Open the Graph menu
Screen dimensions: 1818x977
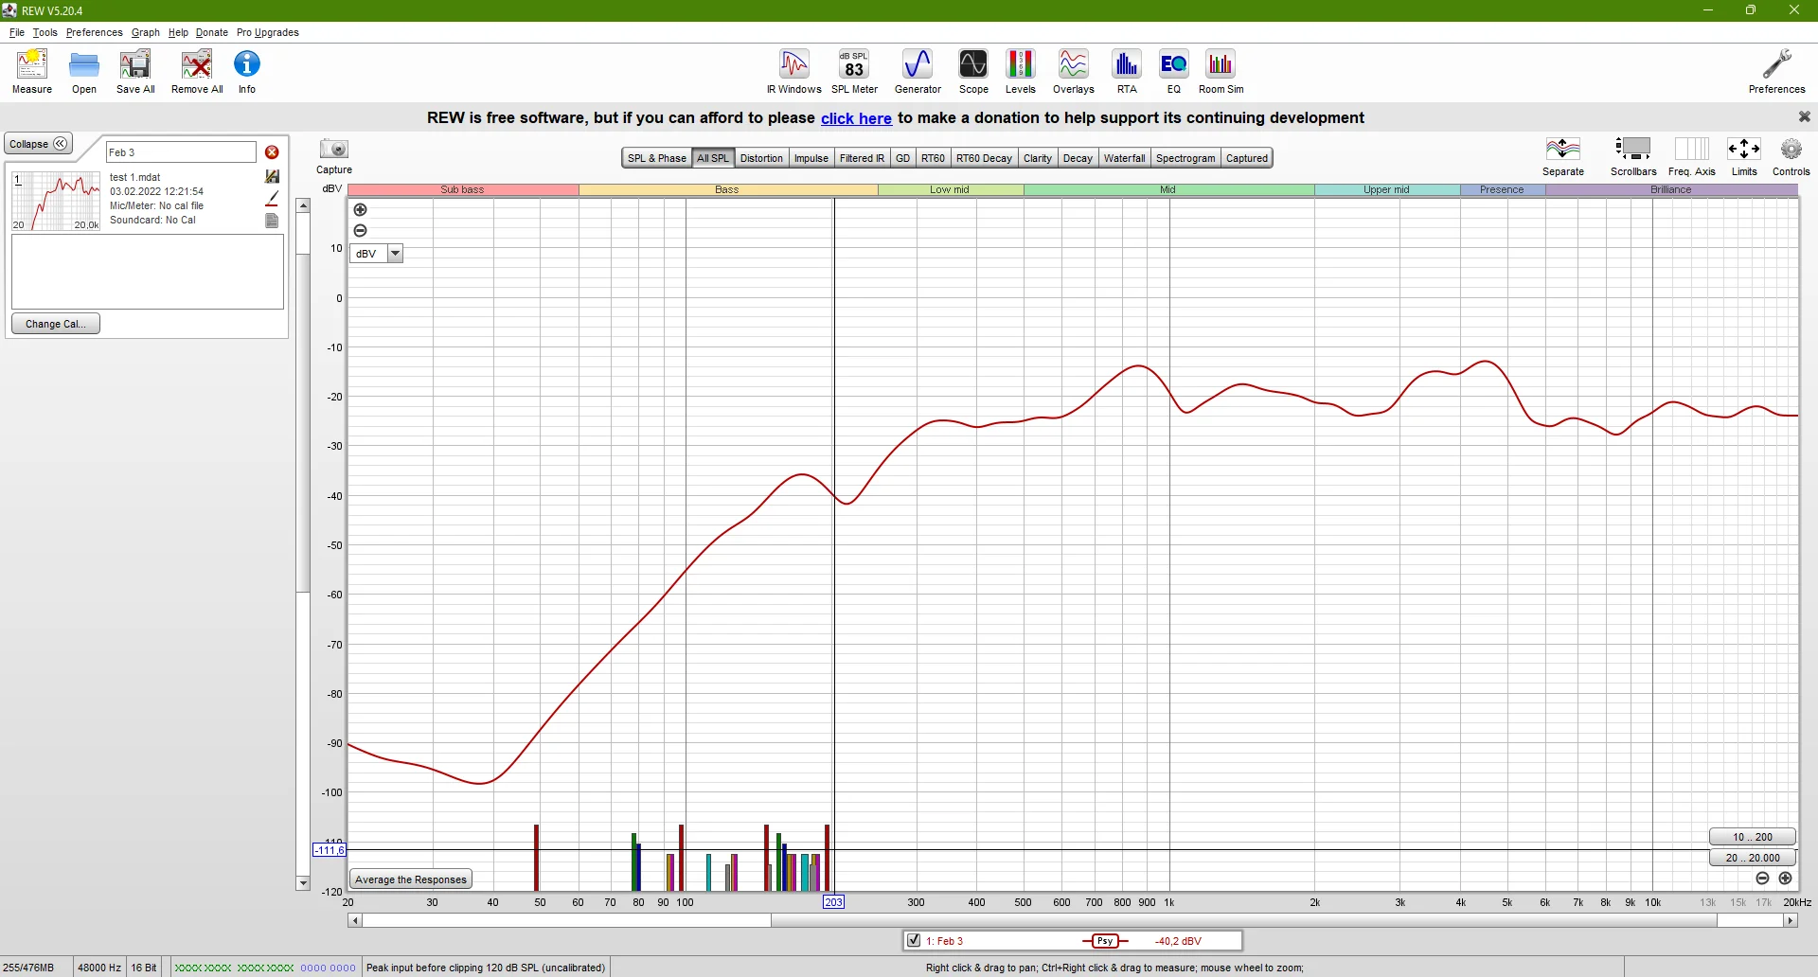[x=146, y=32]
